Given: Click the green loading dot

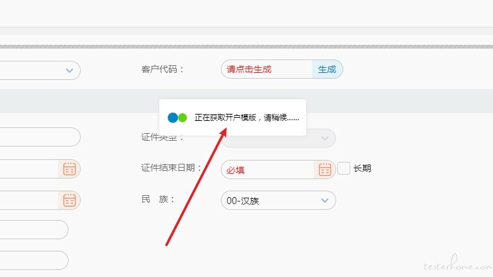Looking at the screenshot, I should (182, 118).
